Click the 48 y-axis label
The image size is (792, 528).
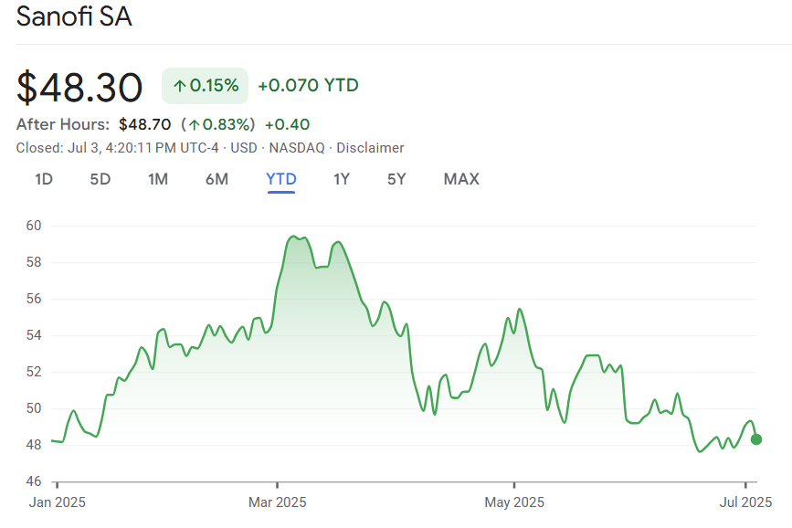coord(34,445)
